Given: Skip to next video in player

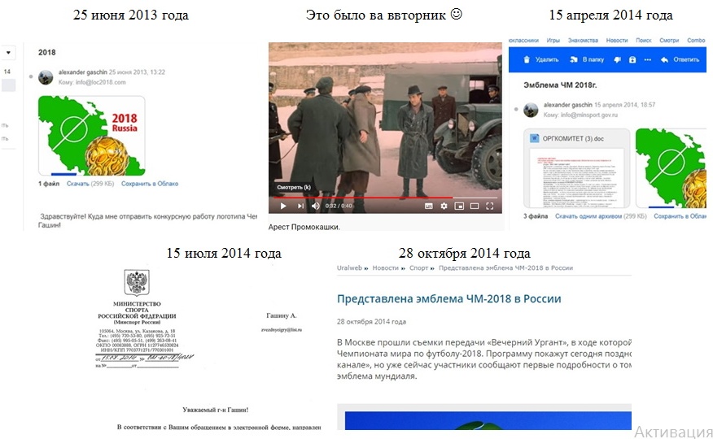Looking at the screenshot, I should [300, 206].
